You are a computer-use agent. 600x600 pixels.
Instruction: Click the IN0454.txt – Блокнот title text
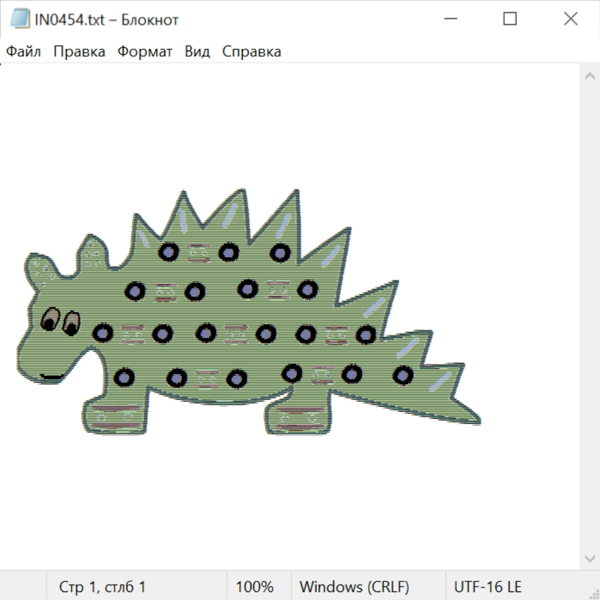[x=107, y=20]
